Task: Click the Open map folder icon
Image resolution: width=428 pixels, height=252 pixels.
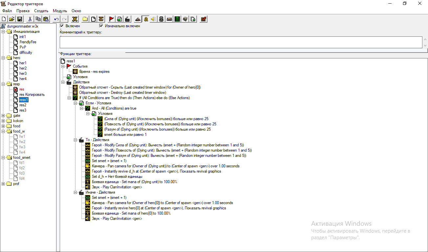Action: coord(11,19)
